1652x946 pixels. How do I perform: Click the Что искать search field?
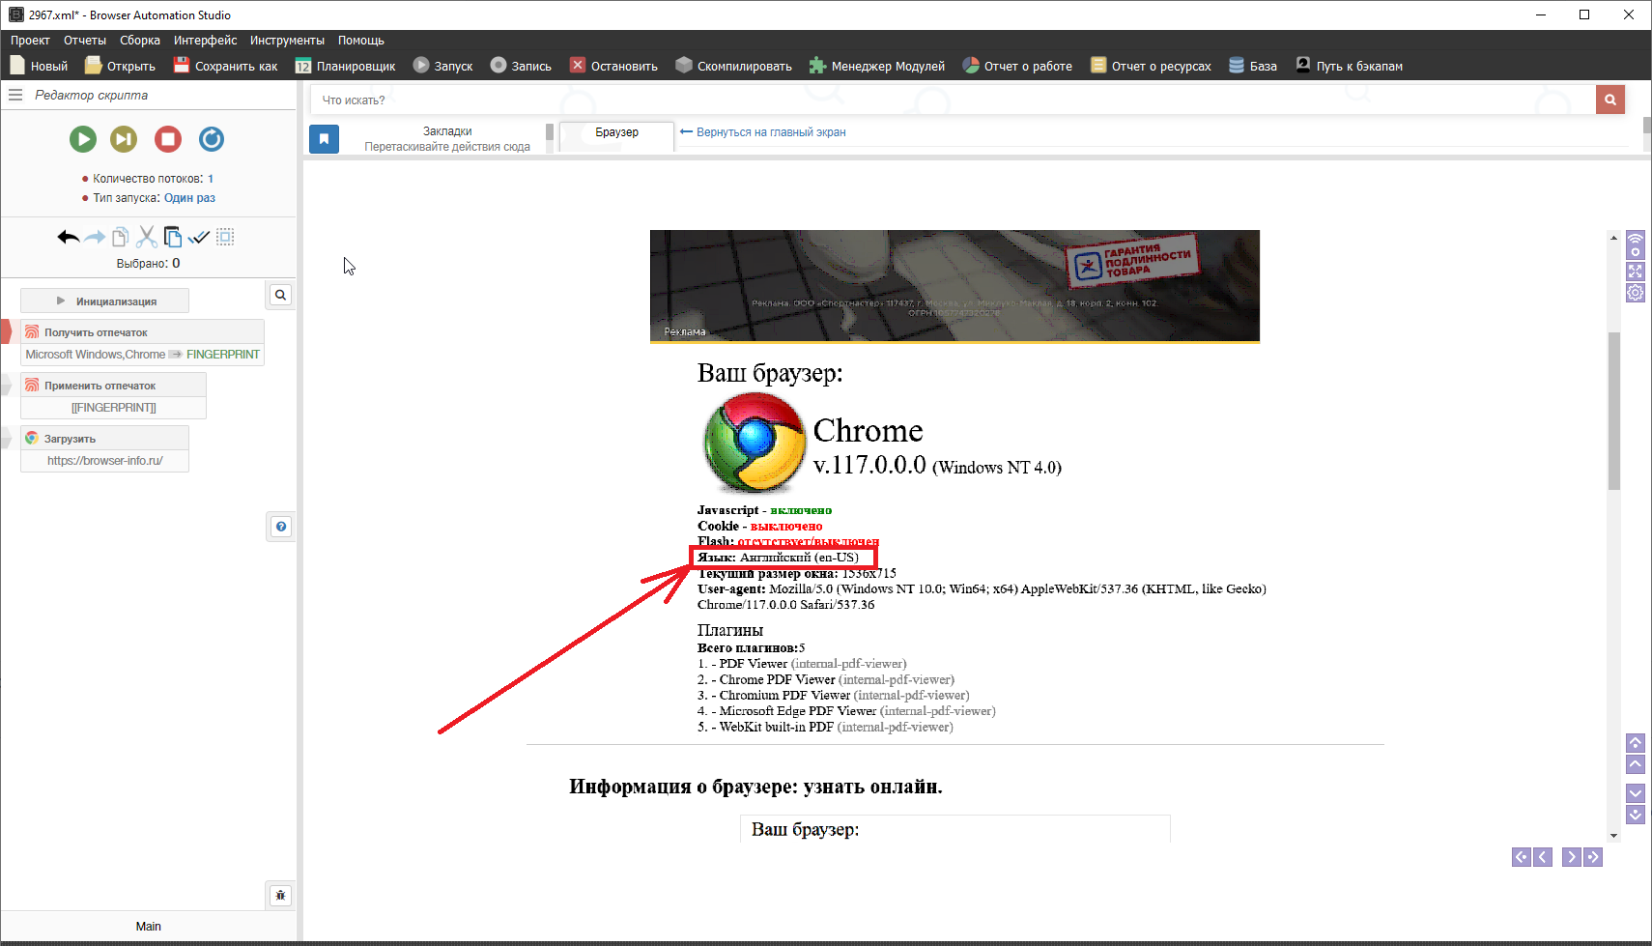pos(952,100)
